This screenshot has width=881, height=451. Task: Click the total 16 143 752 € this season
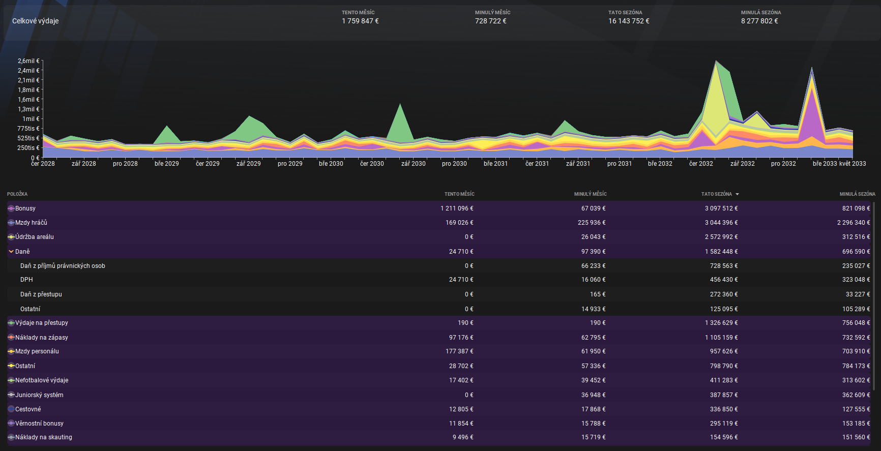click(x=629, y=21)
